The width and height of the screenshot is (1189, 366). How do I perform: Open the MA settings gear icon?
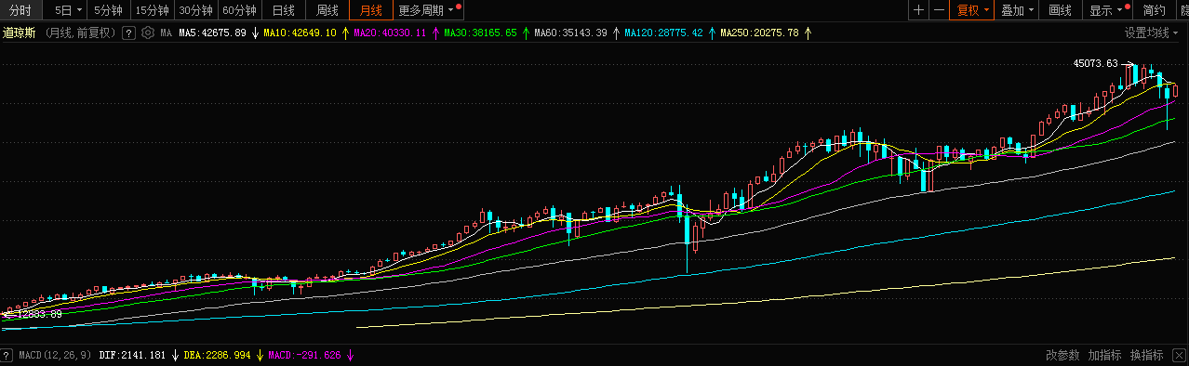pyautogui.click(x=147, y=33)
